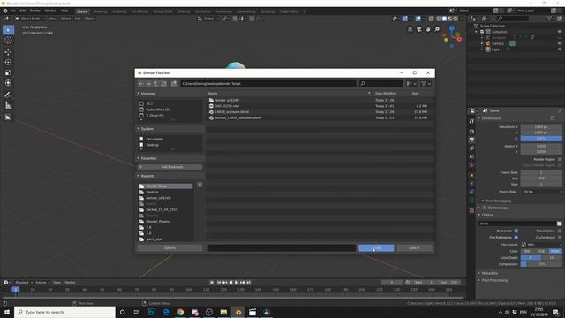Open the Frame Rate dropdown
The height and width of the screenshot is (318, 565).
point(542,192)
